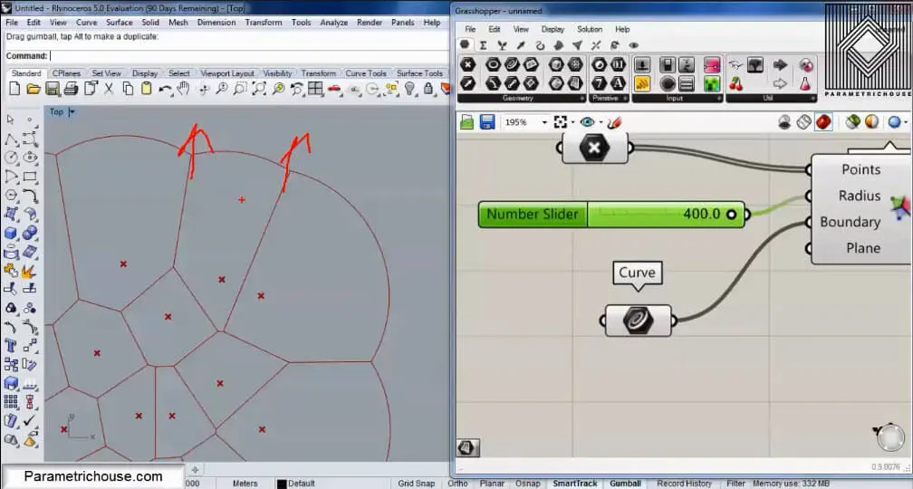
Task: Click the pink flask icon in Util panel
Action: click(806, 84)
